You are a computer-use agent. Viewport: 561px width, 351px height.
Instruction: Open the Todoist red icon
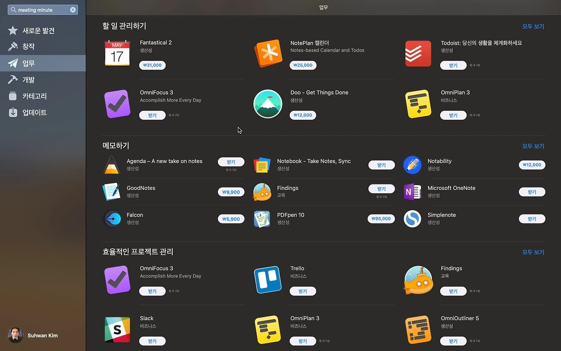(418, 54)
